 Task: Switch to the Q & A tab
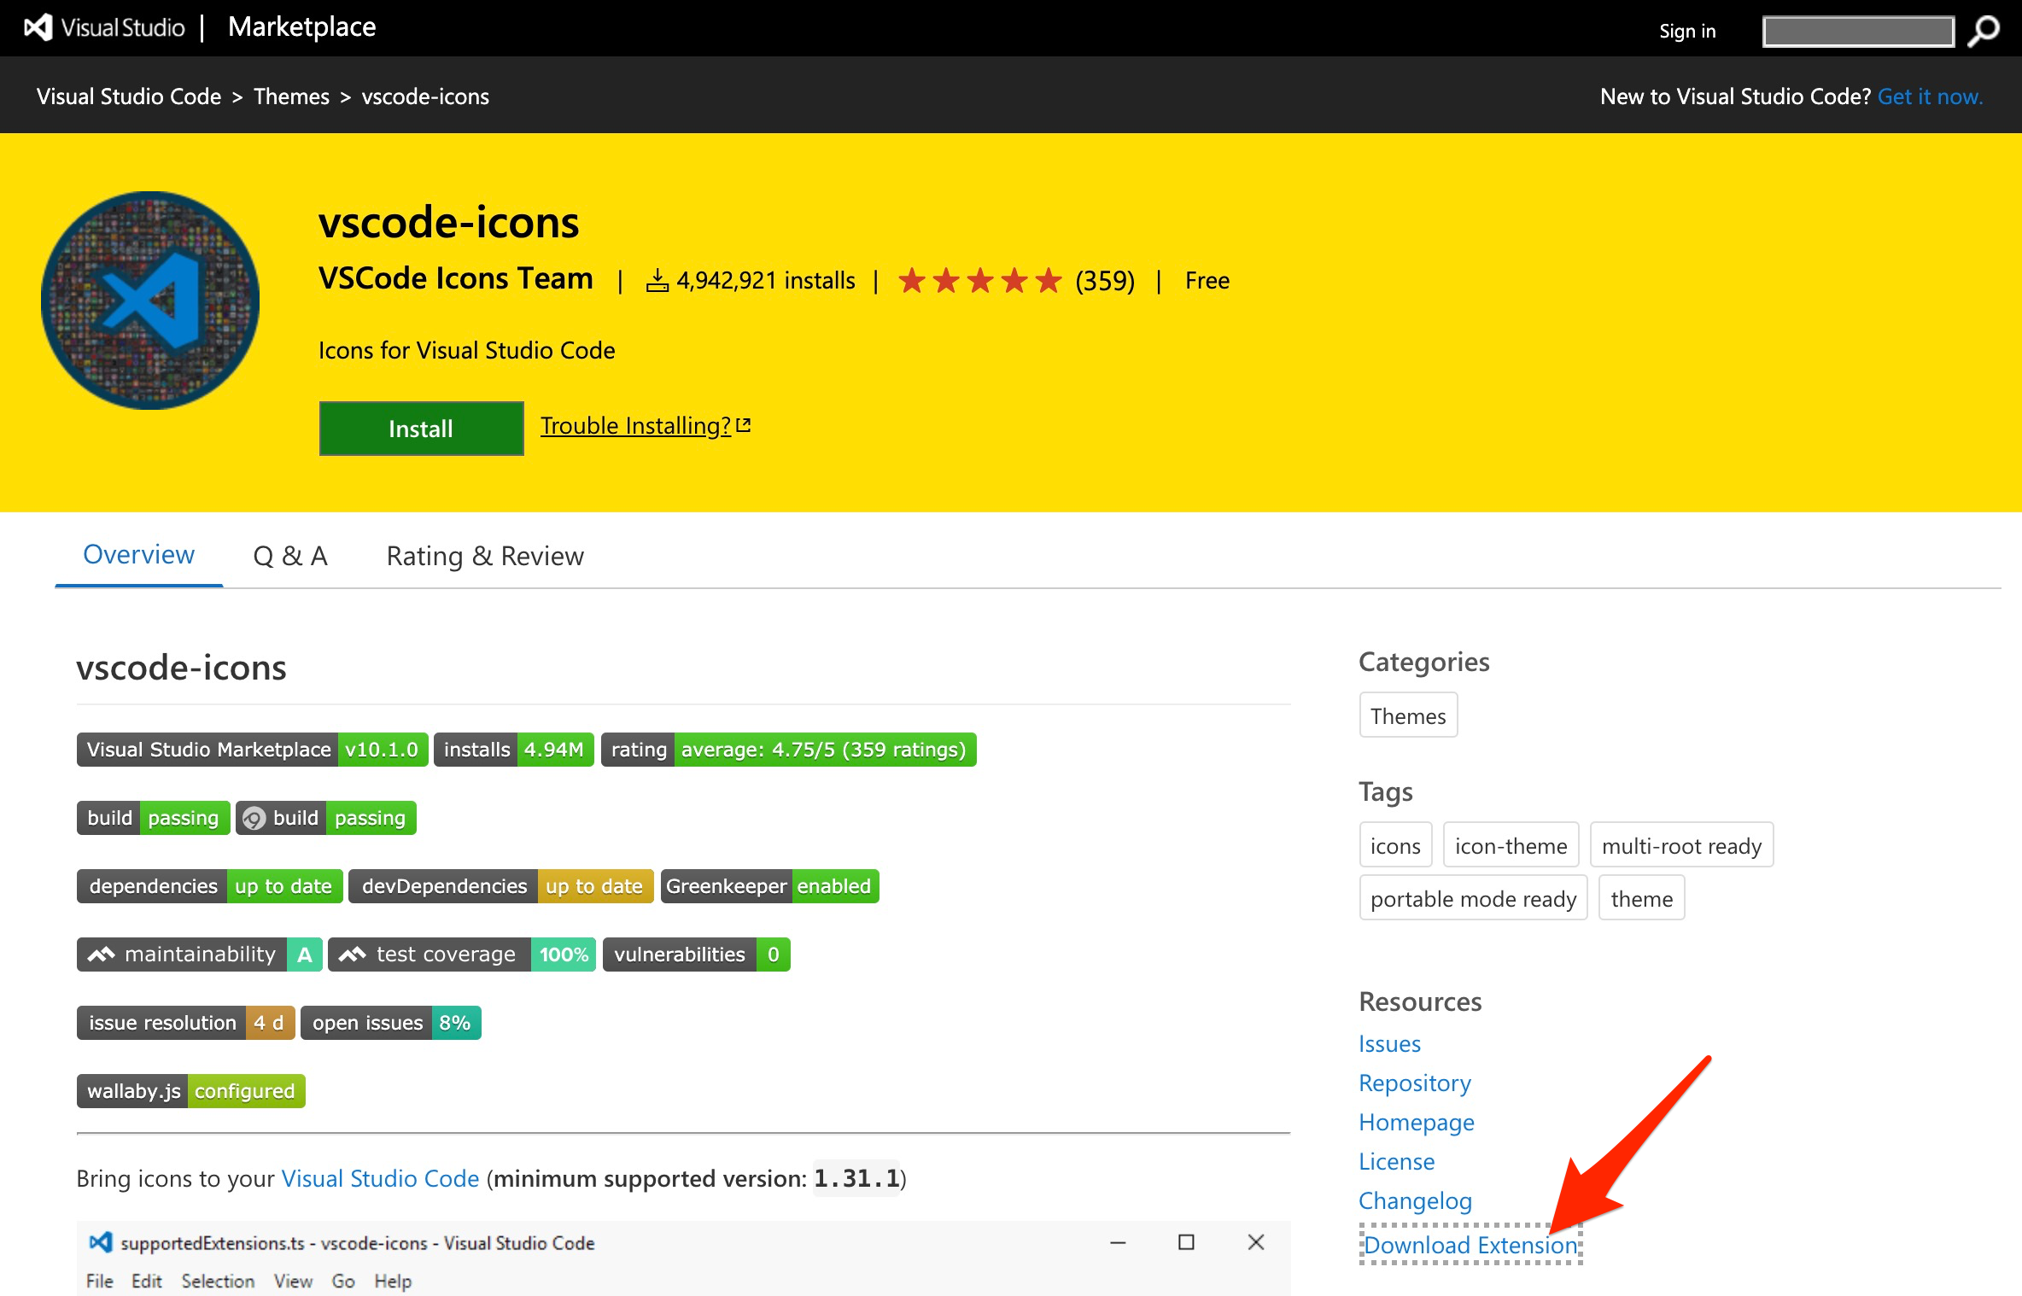[x=290, y=556]
